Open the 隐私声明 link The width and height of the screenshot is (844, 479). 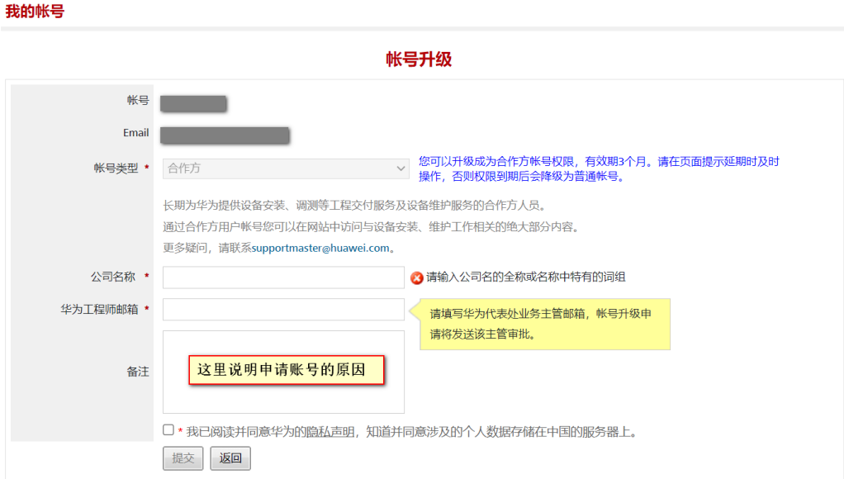[x=330, y=432]
